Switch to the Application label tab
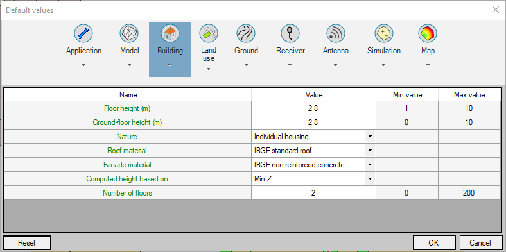 click(x=83, y=51)
